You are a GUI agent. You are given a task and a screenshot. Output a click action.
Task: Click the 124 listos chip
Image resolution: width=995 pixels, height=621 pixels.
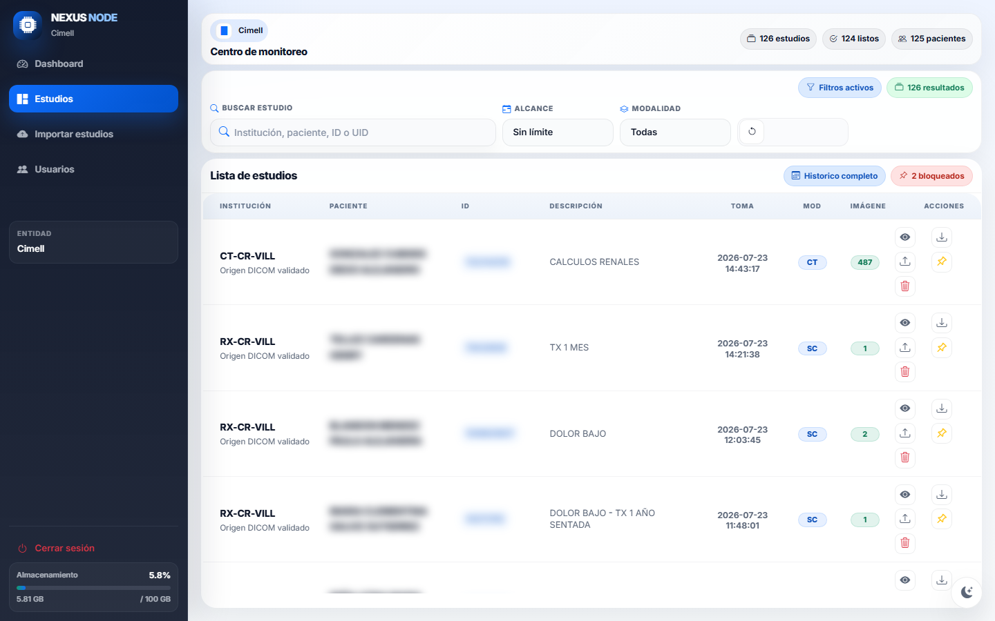click(x=854, y=39)
